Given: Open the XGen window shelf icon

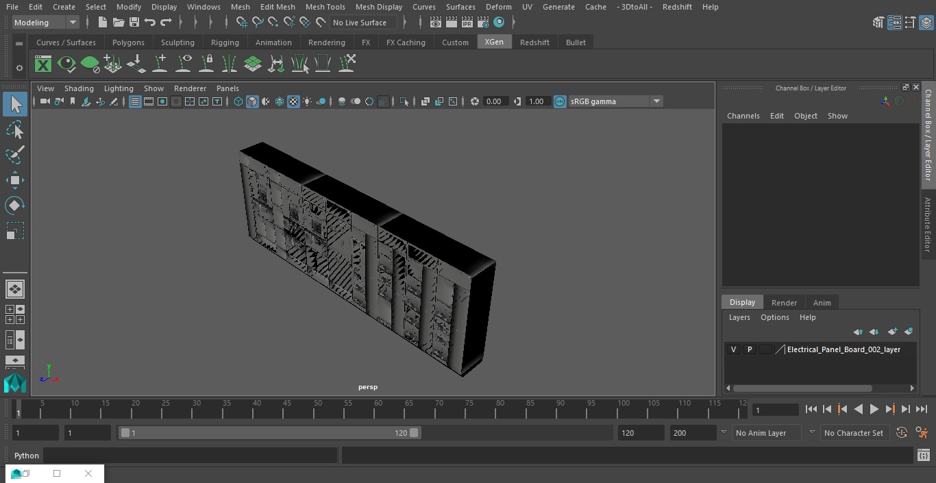Looking at the screenshot, I should pyautogui.click(x=43, y=64).
